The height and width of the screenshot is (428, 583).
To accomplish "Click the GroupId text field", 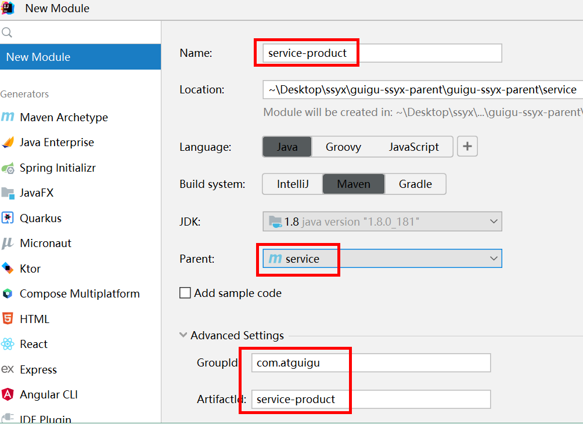I will click(372, 363).
